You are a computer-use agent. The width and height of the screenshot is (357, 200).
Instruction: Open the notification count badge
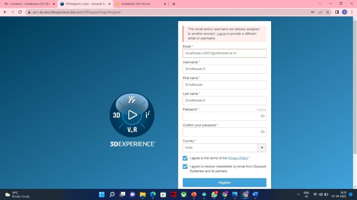pos(351,194)
